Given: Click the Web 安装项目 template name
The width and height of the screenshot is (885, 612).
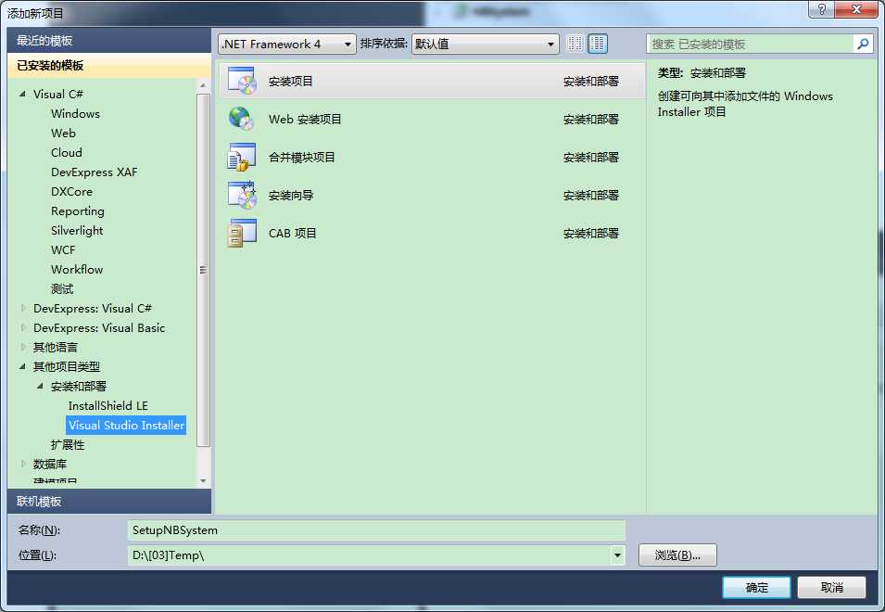Looking at the screenshot, I should (305, 119).
